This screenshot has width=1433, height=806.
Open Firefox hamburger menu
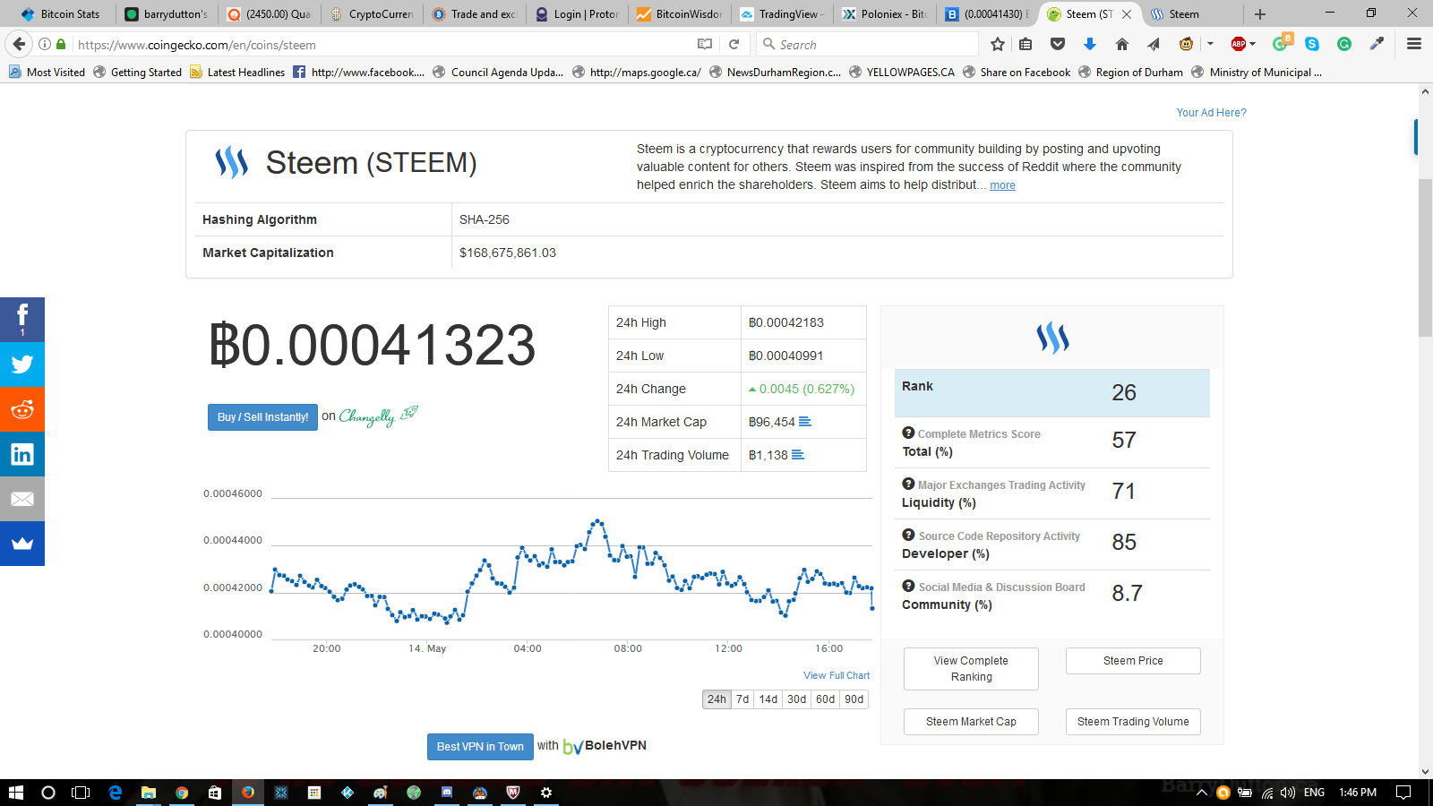coord(1414,44)
